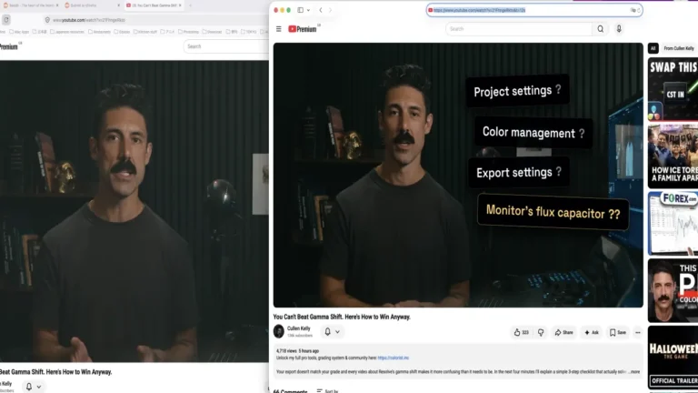Open YouTube guide menu in front window
The width and height of the screenshot is (698, 393).
point(279,29)
